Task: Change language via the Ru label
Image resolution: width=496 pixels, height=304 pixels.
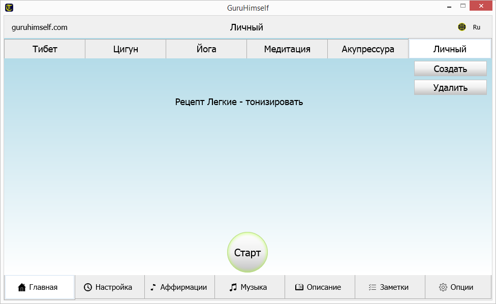Action: click(x=477, y=27)
